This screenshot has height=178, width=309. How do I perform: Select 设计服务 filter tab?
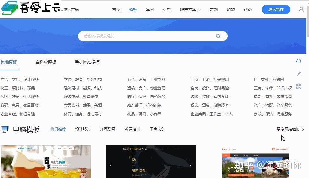[x=83, y=129]
